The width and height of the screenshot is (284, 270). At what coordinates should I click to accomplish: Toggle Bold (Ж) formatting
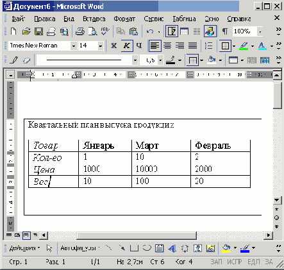coord(114,46)
